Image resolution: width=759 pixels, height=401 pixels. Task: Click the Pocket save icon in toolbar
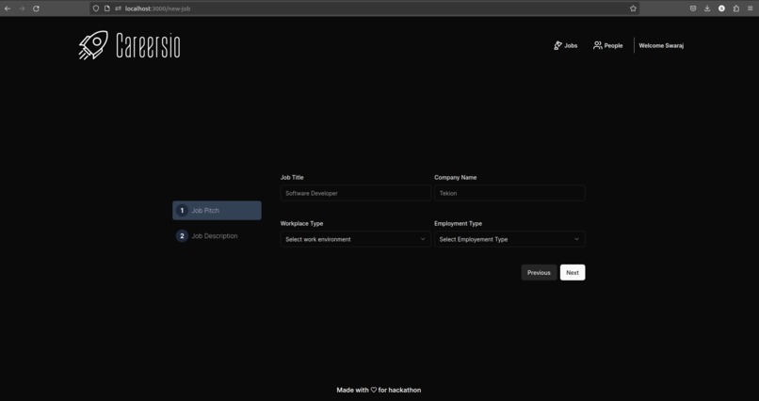[x=693, y=8]
